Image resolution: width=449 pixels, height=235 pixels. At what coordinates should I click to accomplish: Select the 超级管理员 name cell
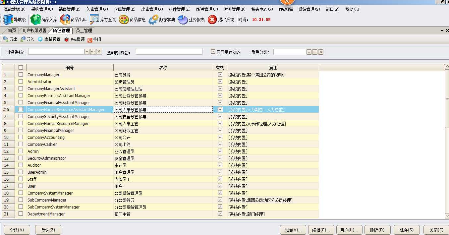[x=163, y=82]
